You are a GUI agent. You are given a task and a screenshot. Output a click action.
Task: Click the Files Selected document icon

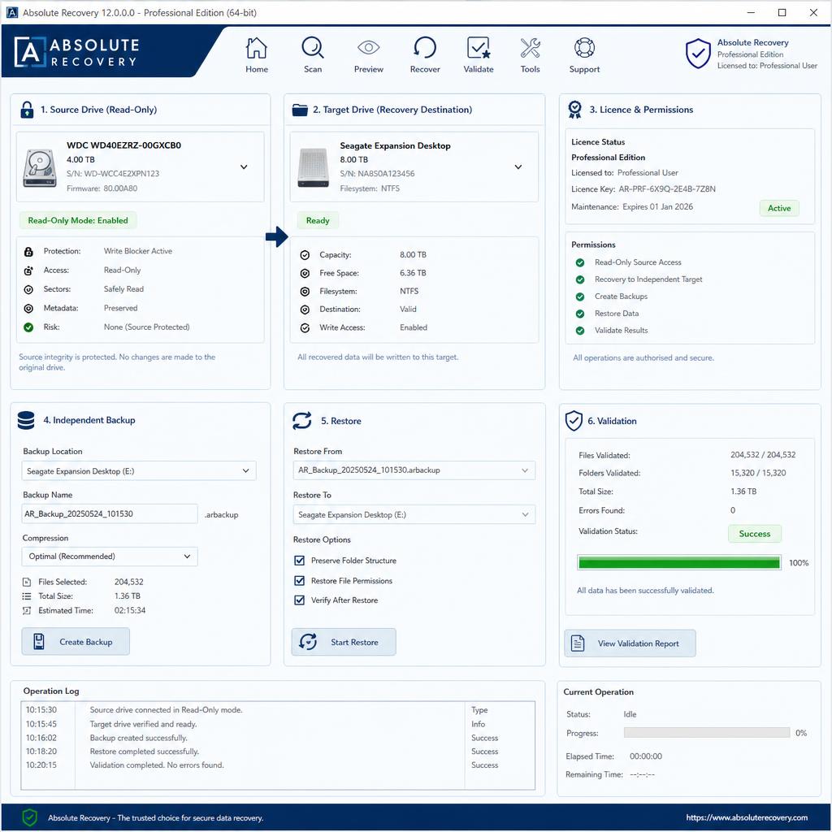click(27, 582)
